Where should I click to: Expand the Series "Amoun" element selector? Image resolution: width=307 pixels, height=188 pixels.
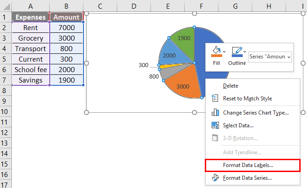(270, 57)
